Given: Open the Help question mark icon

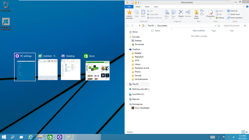Looking at the screenshot, I should 247,7.
